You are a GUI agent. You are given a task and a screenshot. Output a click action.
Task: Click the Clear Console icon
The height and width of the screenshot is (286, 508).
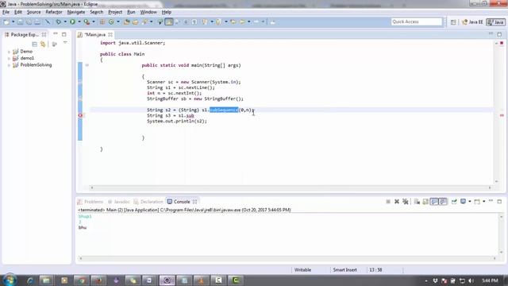417,202
